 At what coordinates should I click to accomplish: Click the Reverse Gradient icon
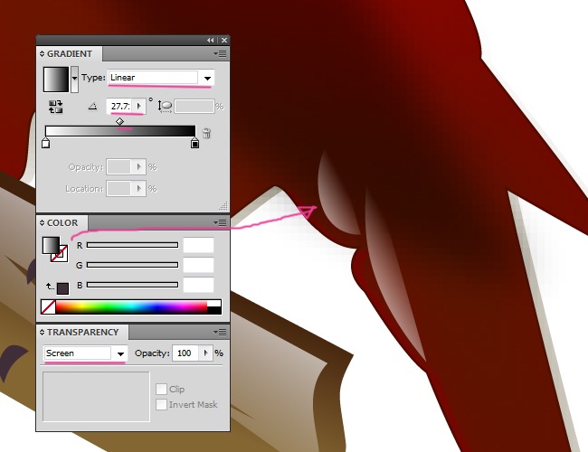coord(55,107)
